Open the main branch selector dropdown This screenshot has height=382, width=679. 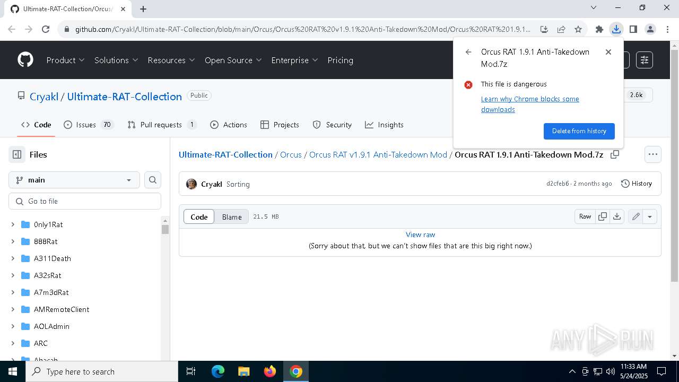[74, 180]
